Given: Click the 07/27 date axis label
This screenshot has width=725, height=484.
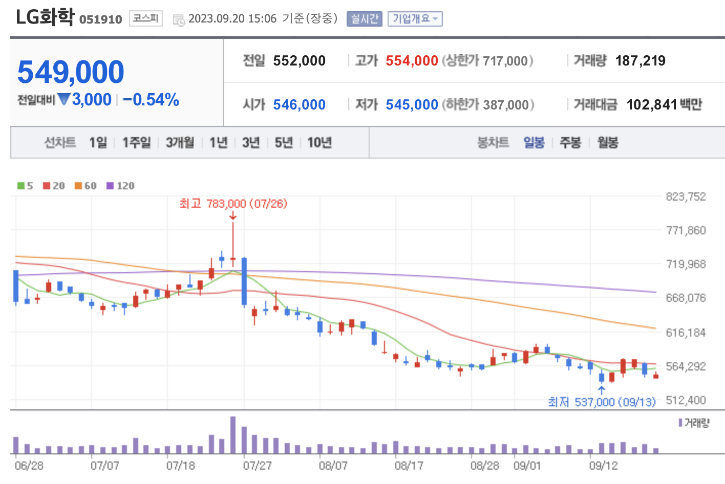Looking at the screenshot, I should coord(257,466).
